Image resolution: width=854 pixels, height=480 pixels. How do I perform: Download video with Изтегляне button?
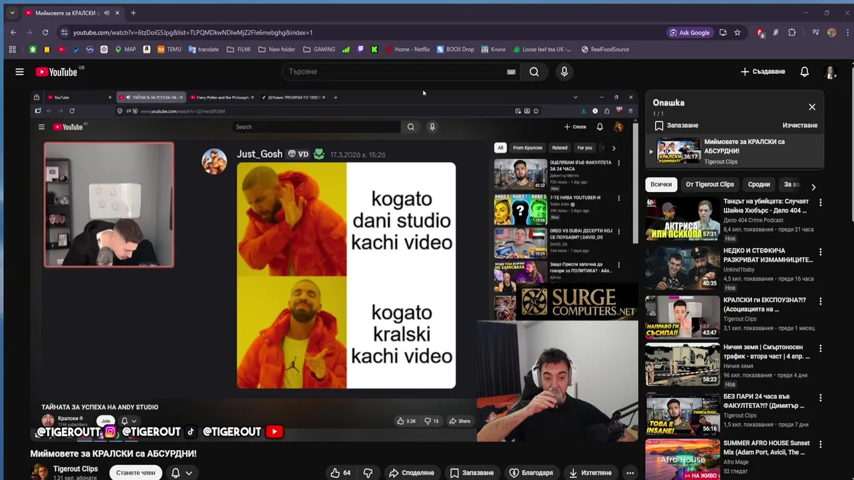click(590, 473)
